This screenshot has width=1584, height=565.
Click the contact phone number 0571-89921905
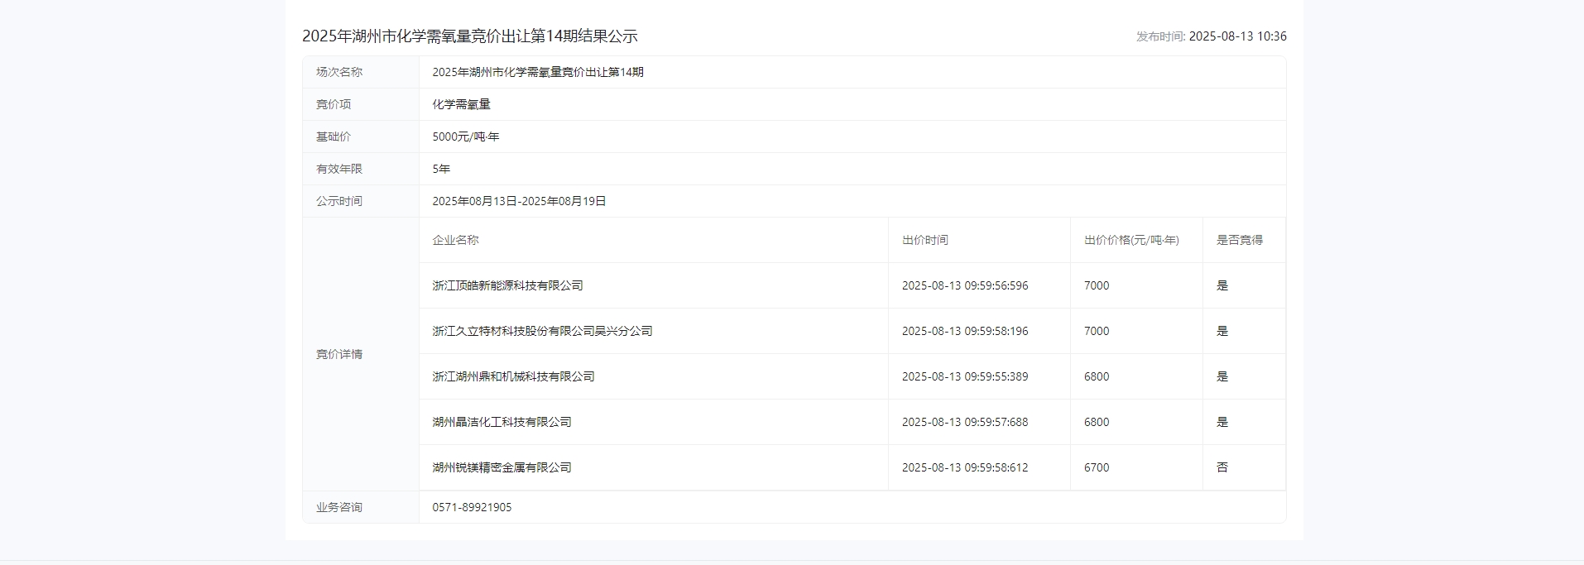472,507
